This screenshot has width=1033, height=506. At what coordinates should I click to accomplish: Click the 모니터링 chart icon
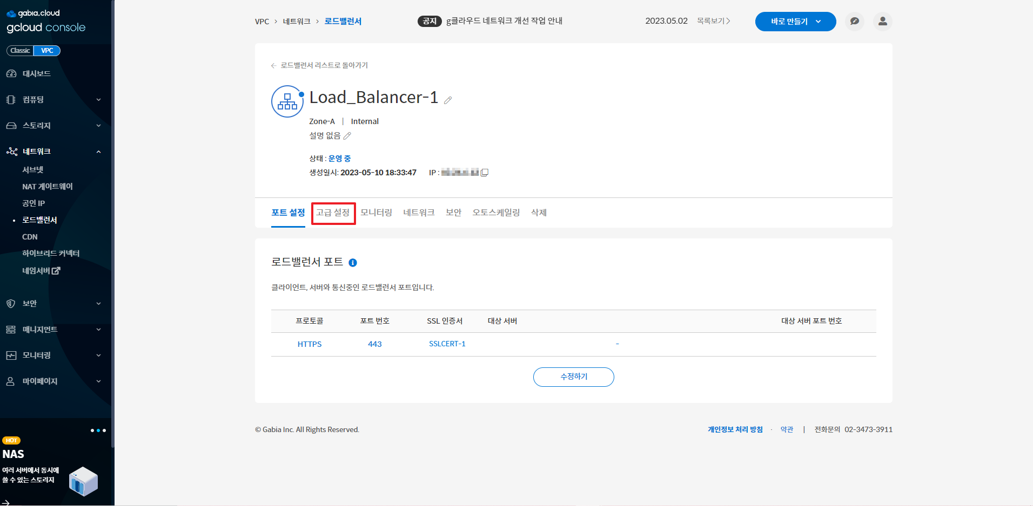coord(11,355)
